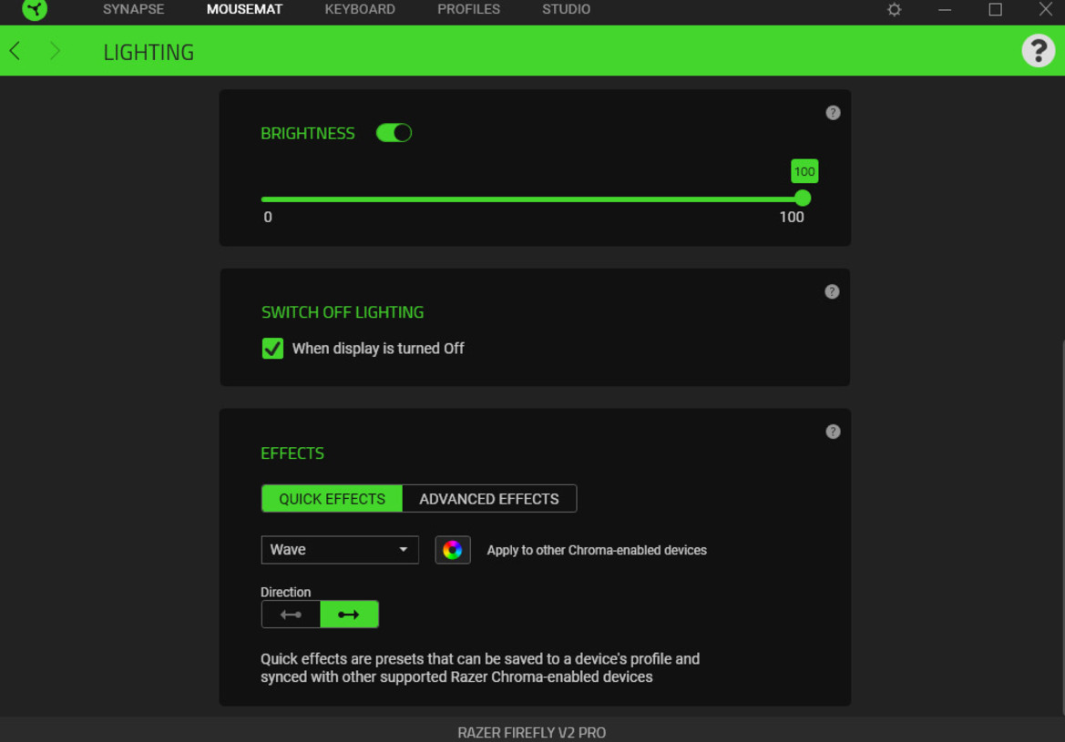Switch to the Synapse tab
1065x742 pixels.
click(x=134, y=9)
